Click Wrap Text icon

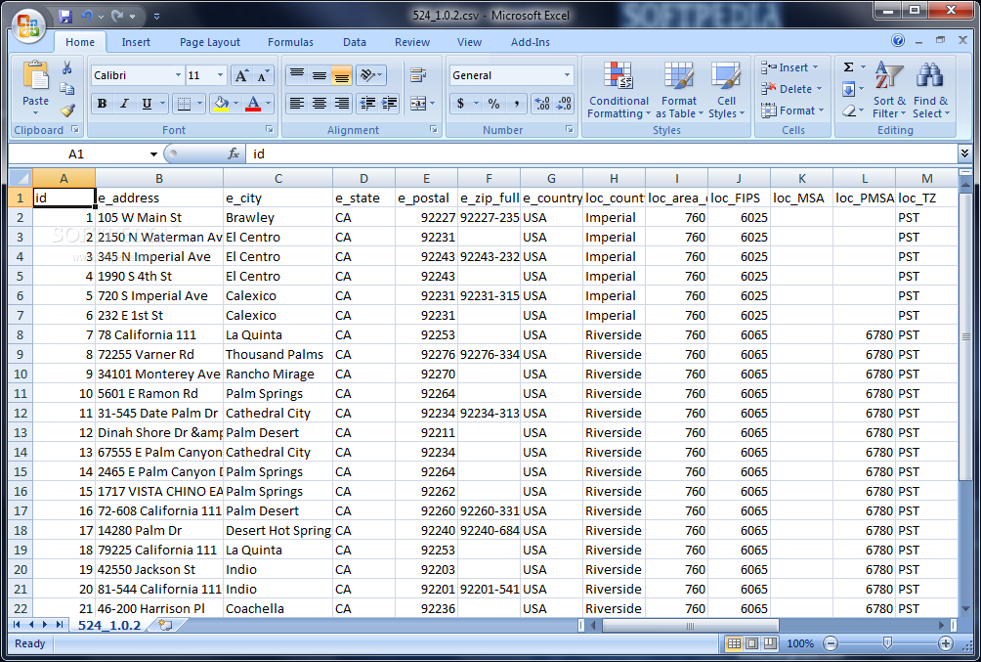(418, 75)
